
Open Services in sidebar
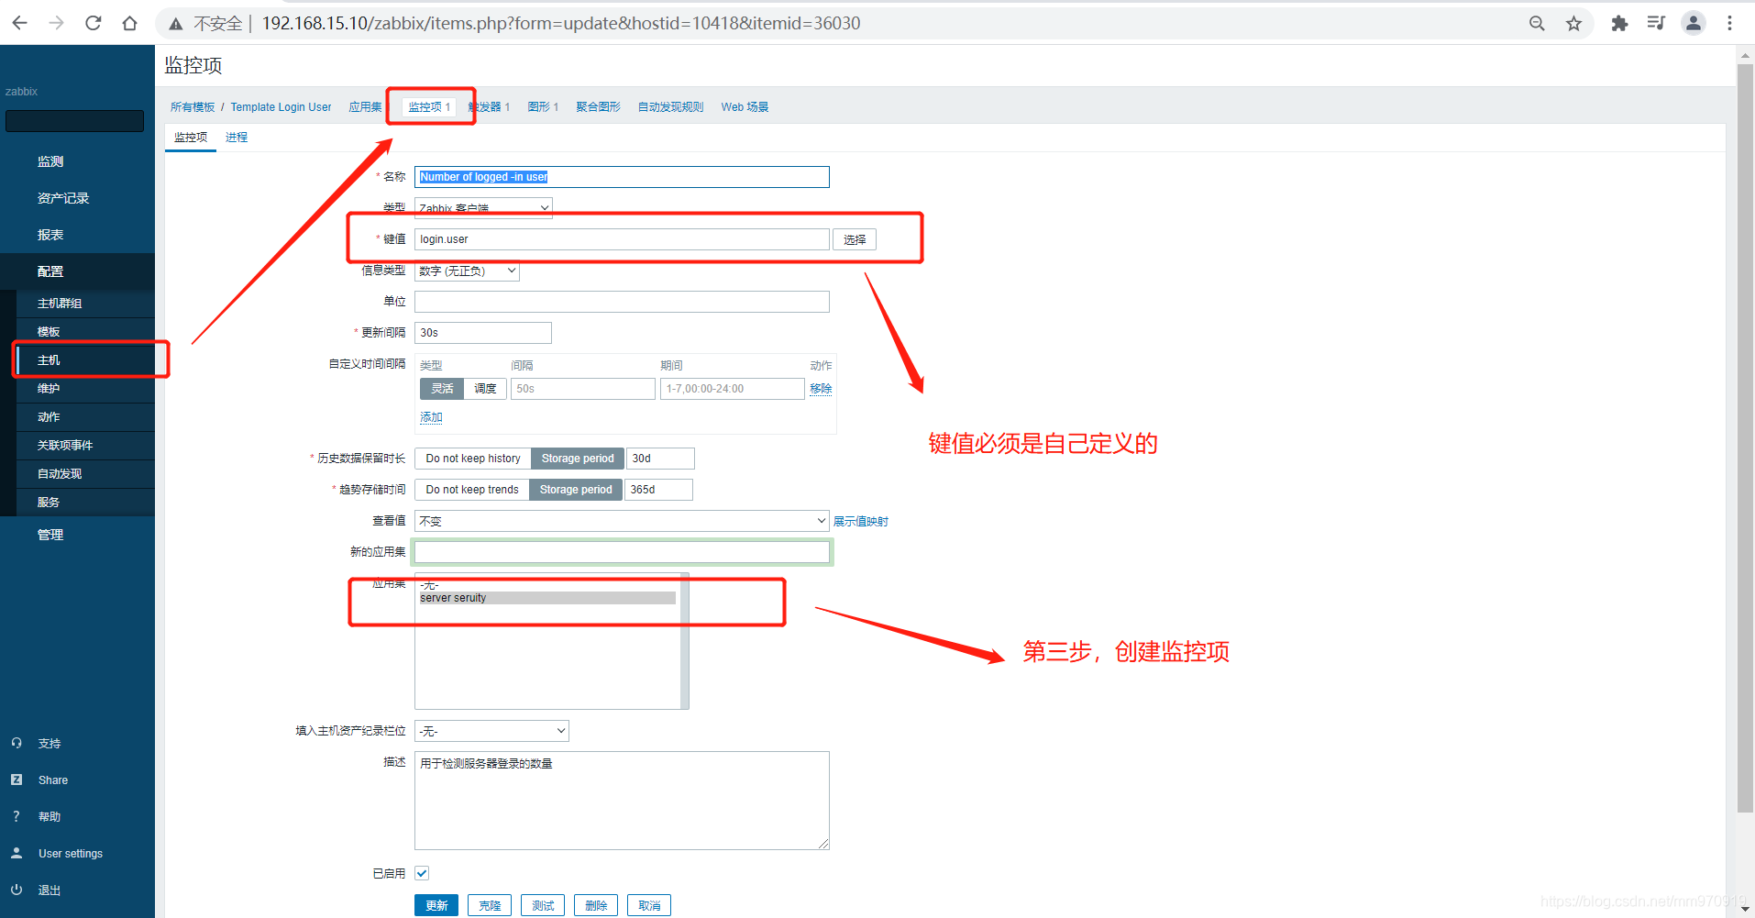pyautogui.click(x=49, y=503)
